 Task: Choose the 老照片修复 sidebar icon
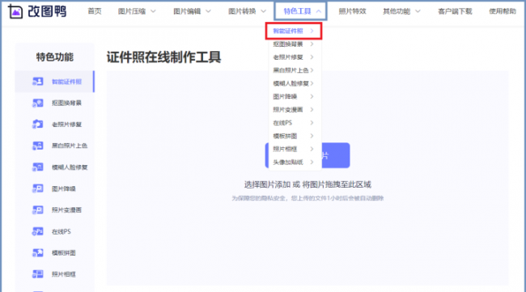click(37, 125)
